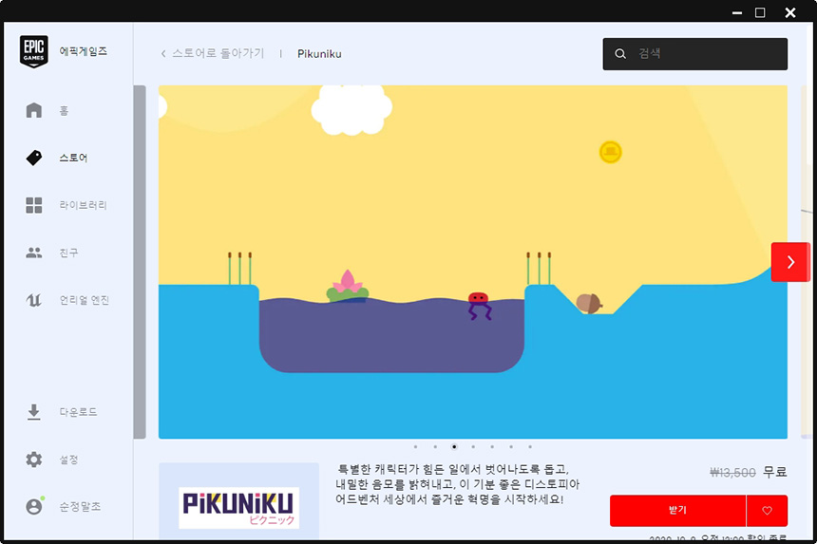
Task: Open the Settings (설정) gear icon
Action: pos(34,460)
